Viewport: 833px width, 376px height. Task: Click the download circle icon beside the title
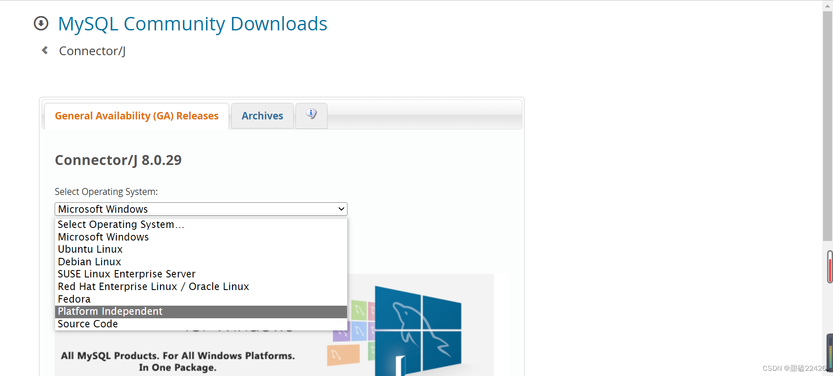[41, 23]
